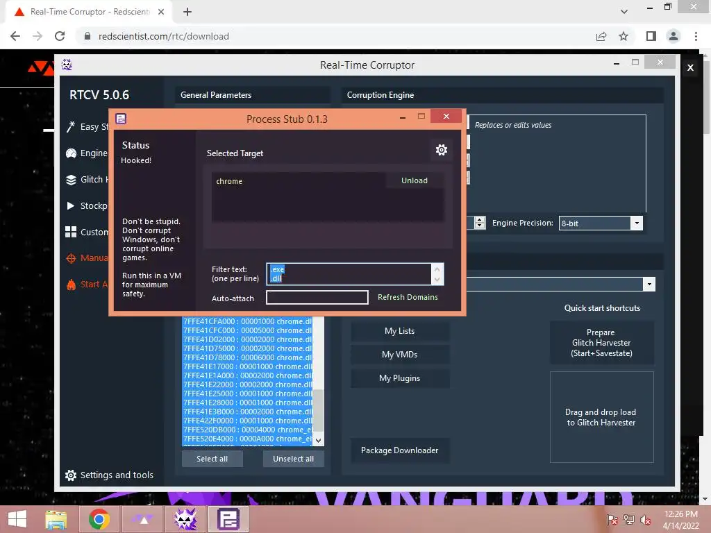
Task: Open the Chrome profile icon
Action: pyautogui.click(x=674, y=36)
